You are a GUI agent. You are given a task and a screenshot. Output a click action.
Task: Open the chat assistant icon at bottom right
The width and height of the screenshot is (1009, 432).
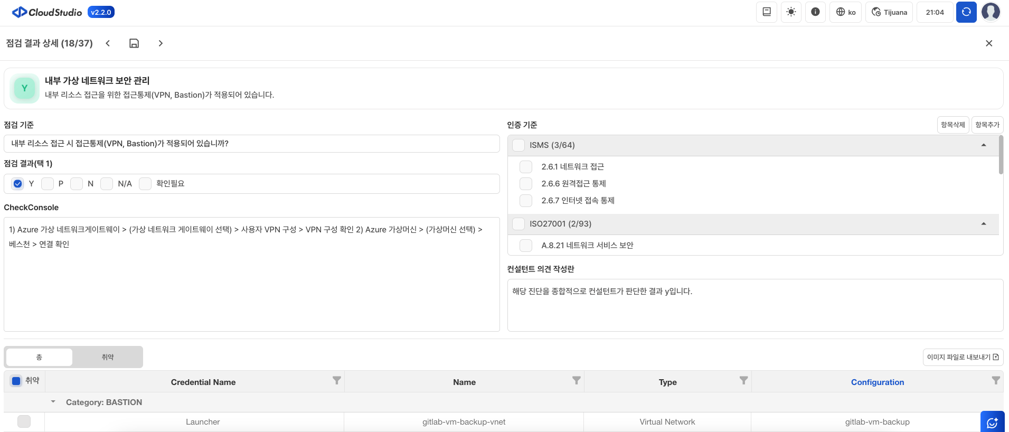pyautogui.click(x=992, y=422)
